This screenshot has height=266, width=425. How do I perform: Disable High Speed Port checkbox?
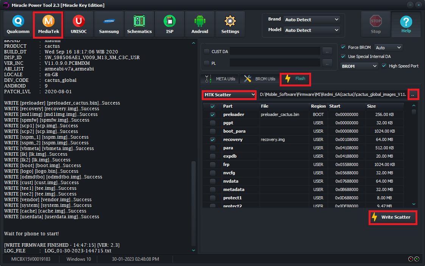[x=384, y=66]
